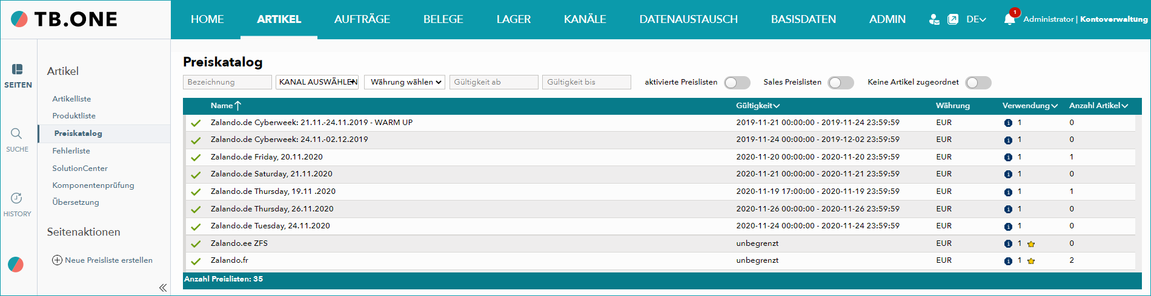Open the BASISDATEN menu
Image resolution: width=1151 pixels, height=296 pixels.
pos(803,19)
